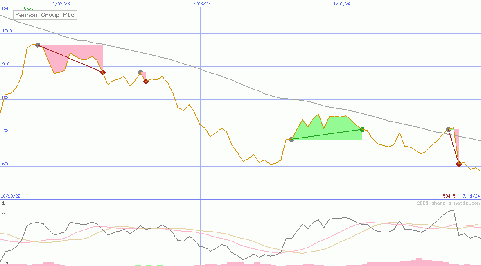The width and height of the screenshot is (481, 266).
Task: Click the 7/01/24 end date label
Action: (x=471, y=196)
